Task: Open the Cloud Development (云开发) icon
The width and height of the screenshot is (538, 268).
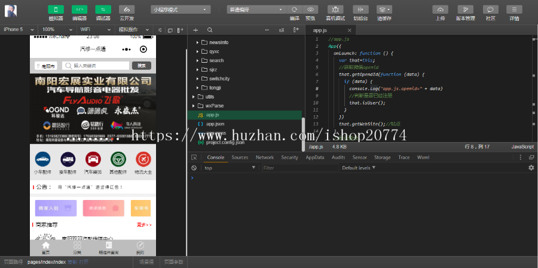Action: 127,10
